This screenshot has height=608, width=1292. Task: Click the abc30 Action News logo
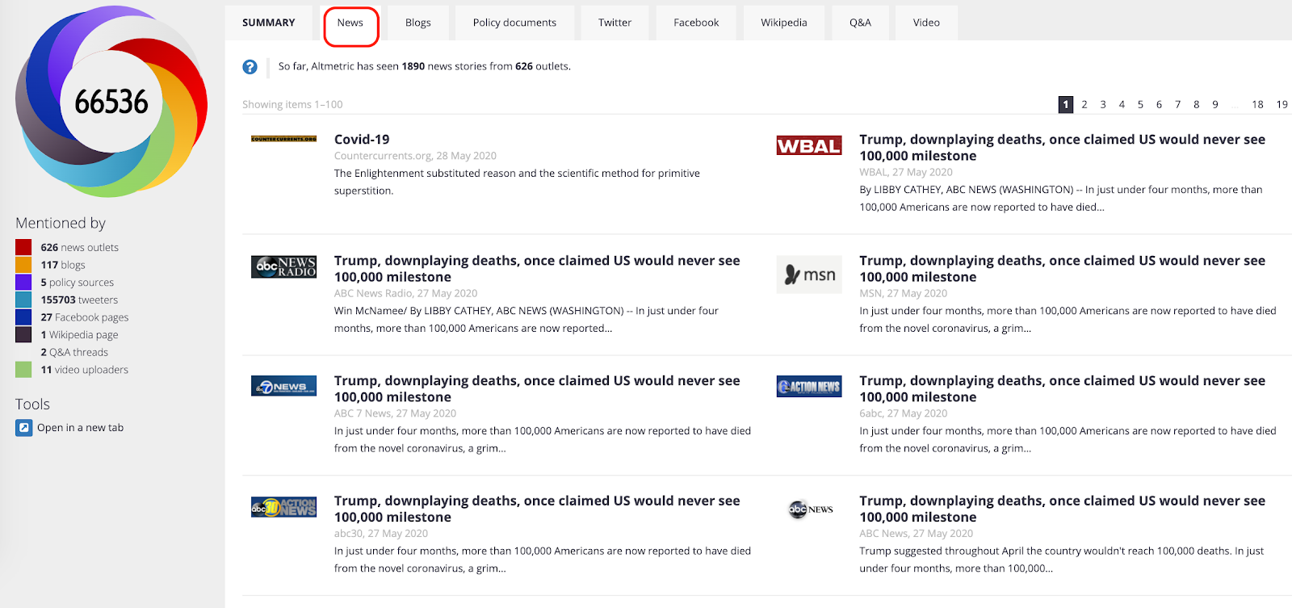(283, 507)
